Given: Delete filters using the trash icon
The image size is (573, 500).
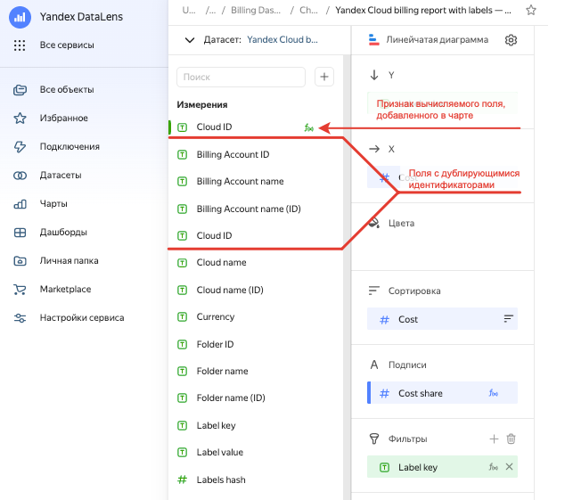Looking at the screenshot, I should pyautogui.click(x=511, y=439).
